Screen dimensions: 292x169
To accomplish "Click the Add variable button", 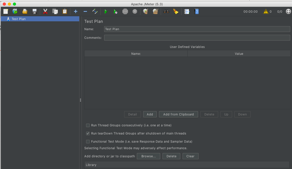I will 150,114.
